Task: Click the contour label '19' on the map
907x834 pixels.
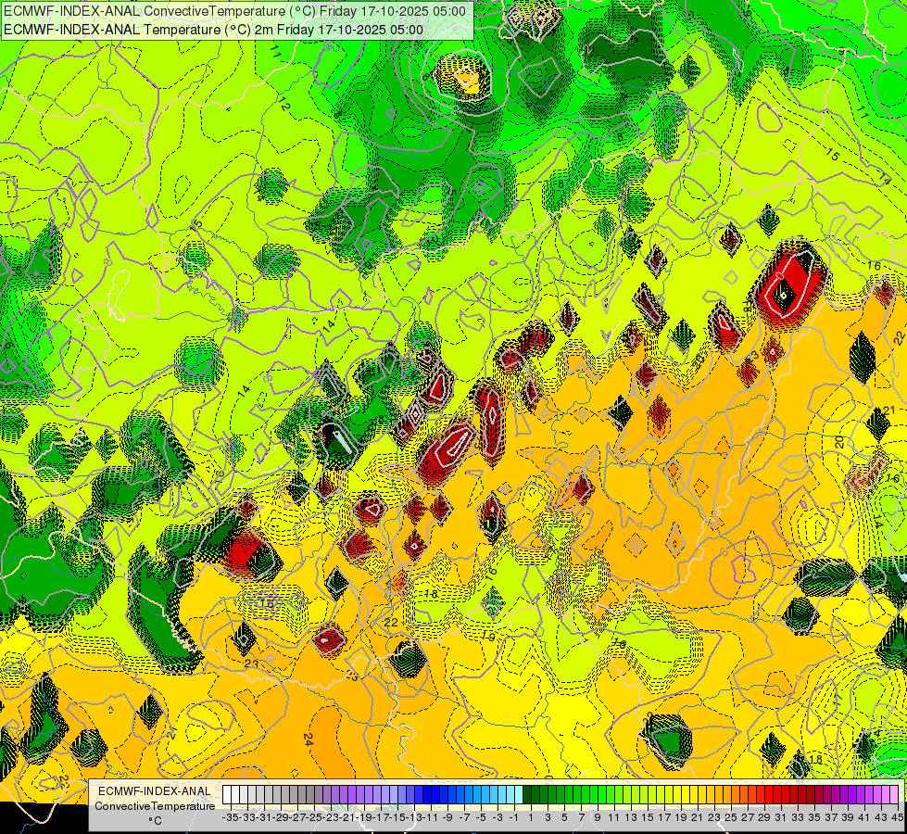Action: point(489,637)
